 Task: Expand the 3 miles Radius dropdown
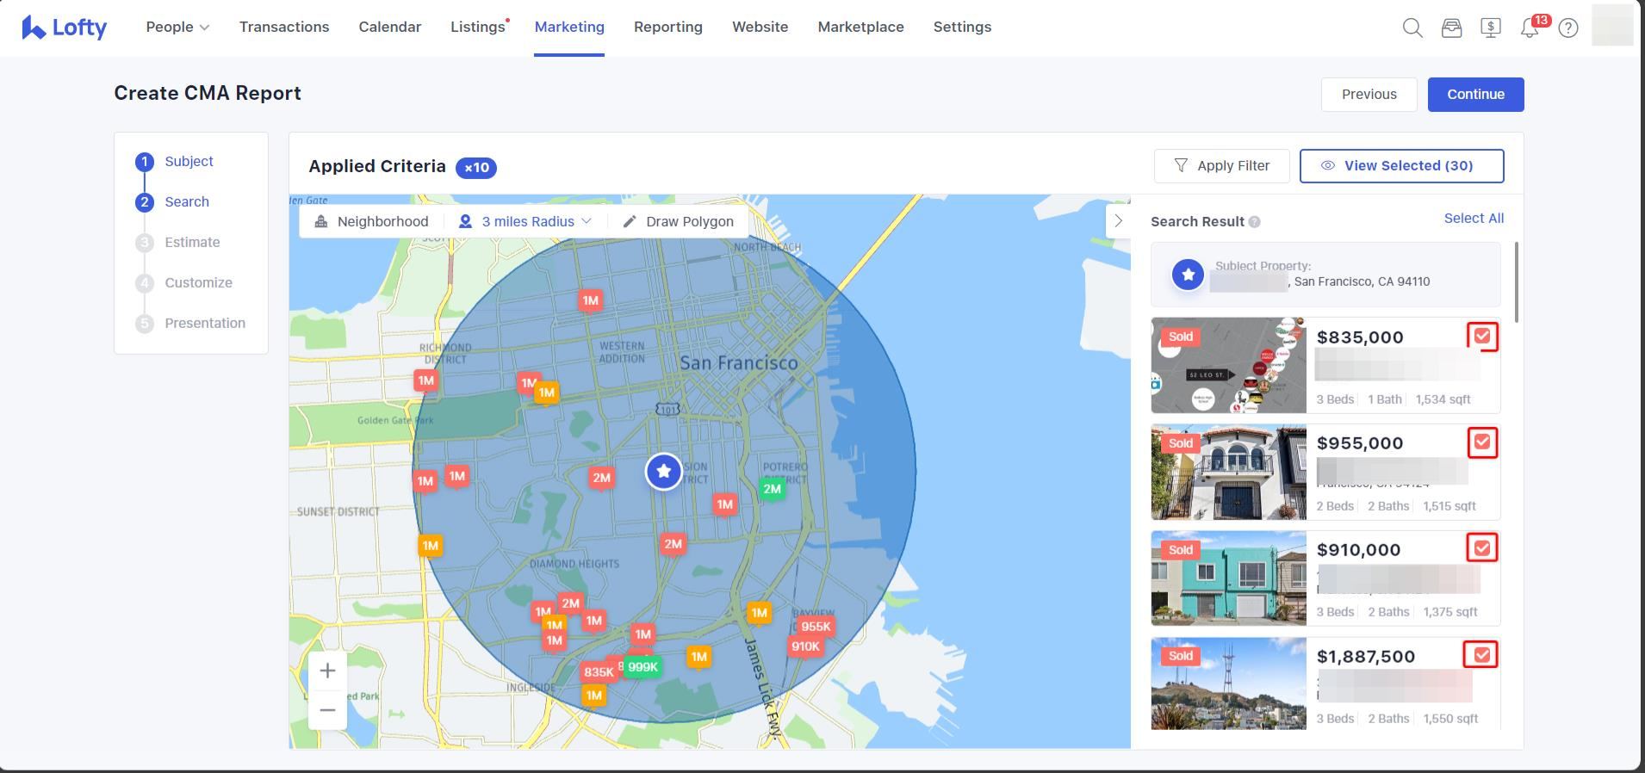coord(526,221)
